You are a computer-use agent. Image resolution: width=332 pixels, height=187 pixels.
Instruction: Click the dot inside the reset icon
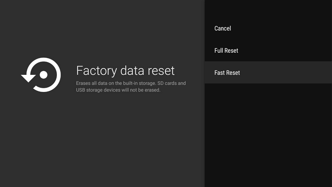tap(43, 75)
